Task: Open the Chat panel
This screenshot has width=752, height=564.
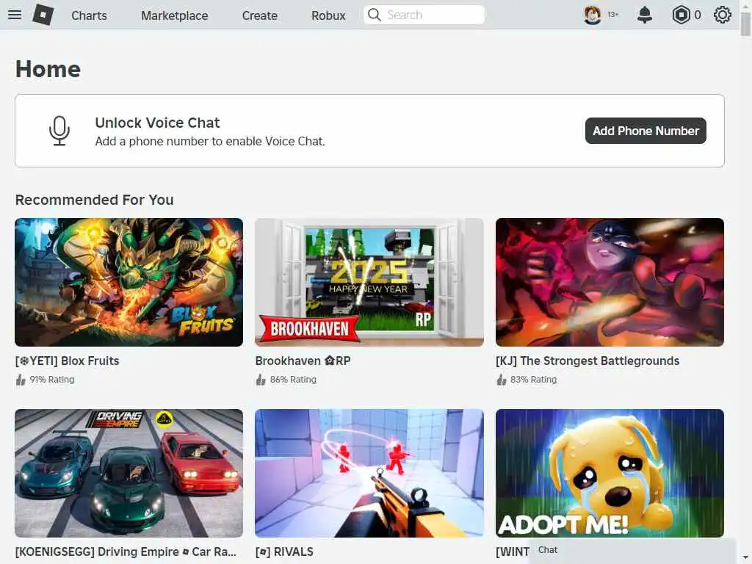Action: [x=632, y=550]
